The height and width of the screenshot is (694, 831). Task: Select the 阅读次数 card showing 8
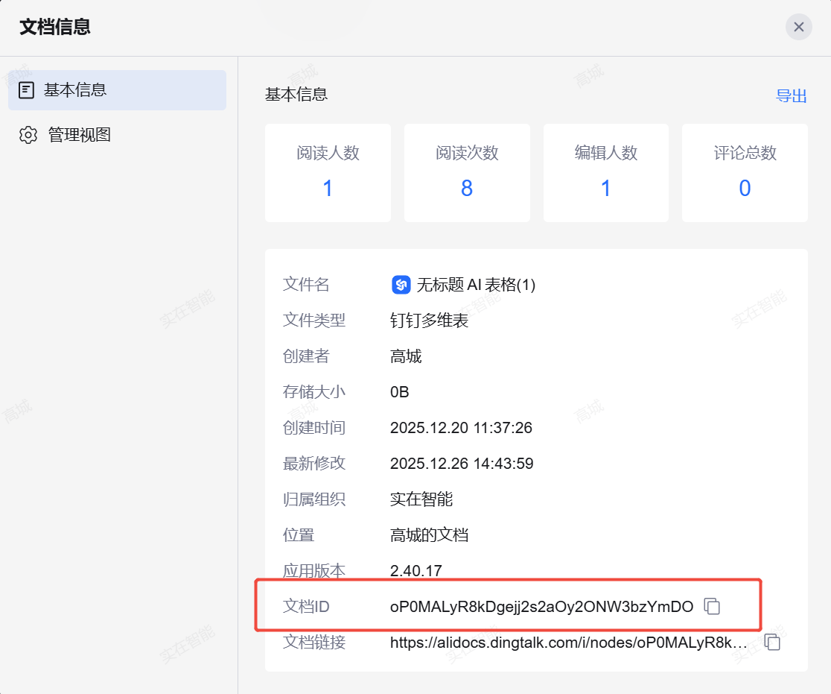[x=467, y=173]
